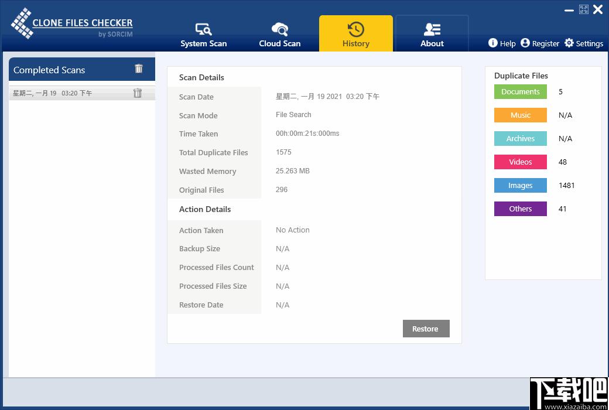Click the Videos count 48

point(562,162)
